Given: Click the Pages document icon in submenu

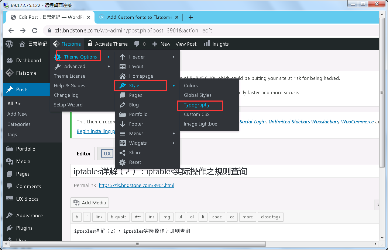Looking at the screenshot, I should tap(123, 95).
